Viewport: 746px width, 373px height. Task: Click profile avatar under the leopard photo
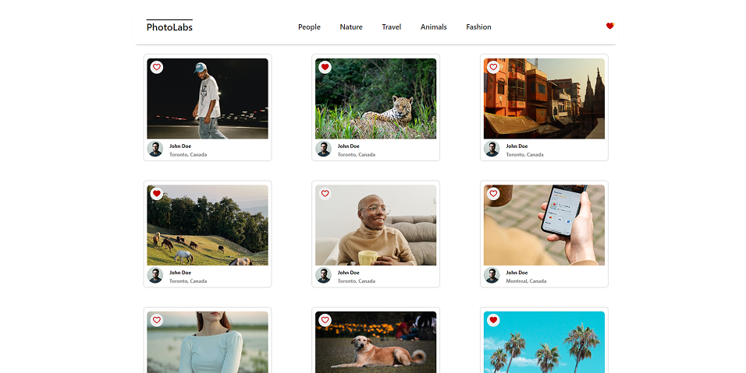pyautogui.click(x=324, y=149)
